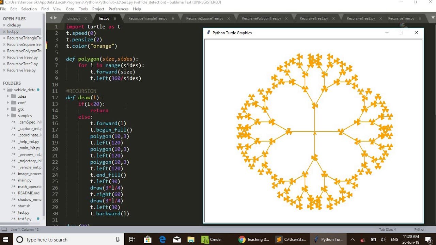Open main.py from the folder tree
The image size is (436, 245).
click(x=25, y=180)
